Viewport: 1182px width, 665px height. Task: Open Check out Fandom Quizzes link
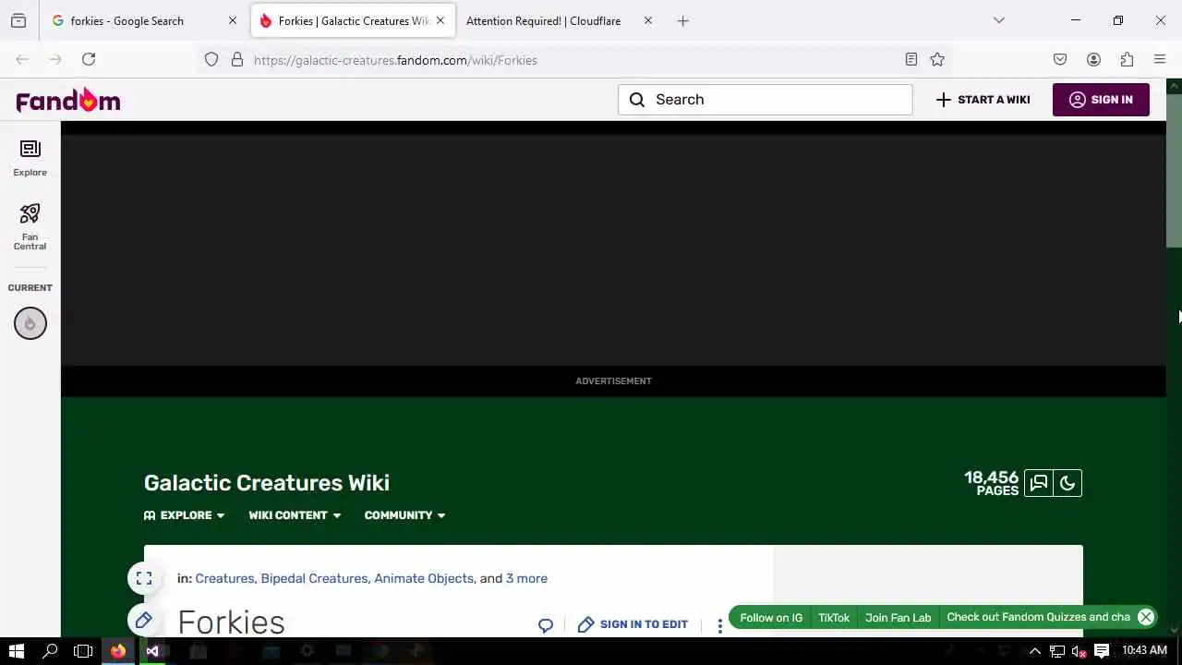1038,617
